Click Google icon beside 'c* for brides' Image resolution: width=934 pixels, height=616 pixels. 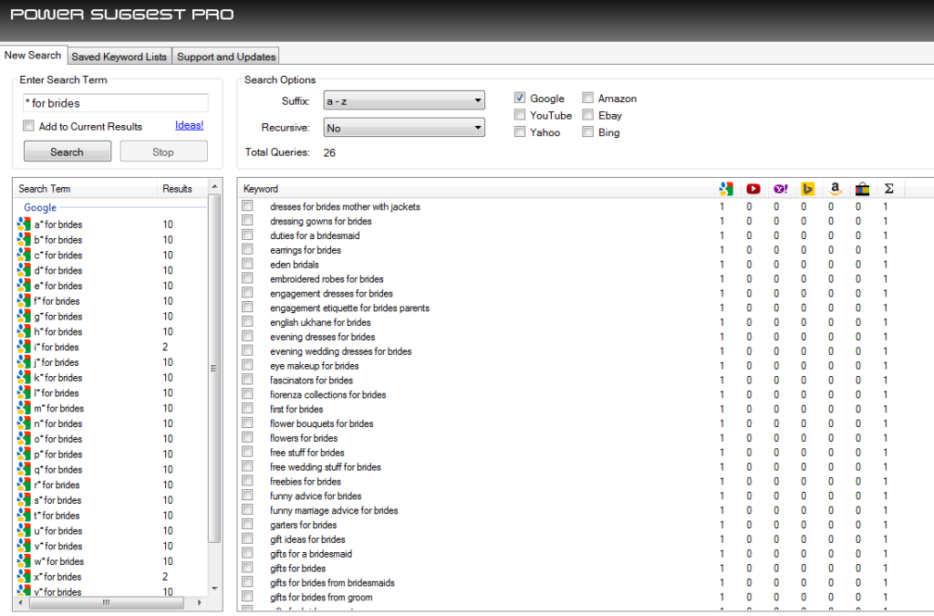24,255
